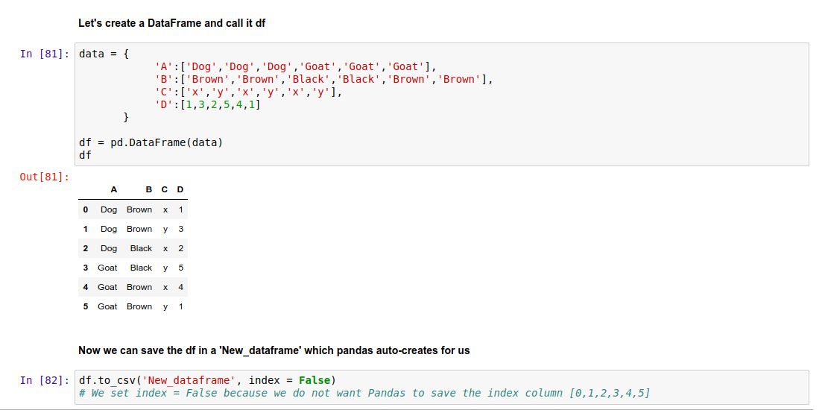
Task: Click the df = pd.DataFrame(data) line
Action: click(151, 142)
